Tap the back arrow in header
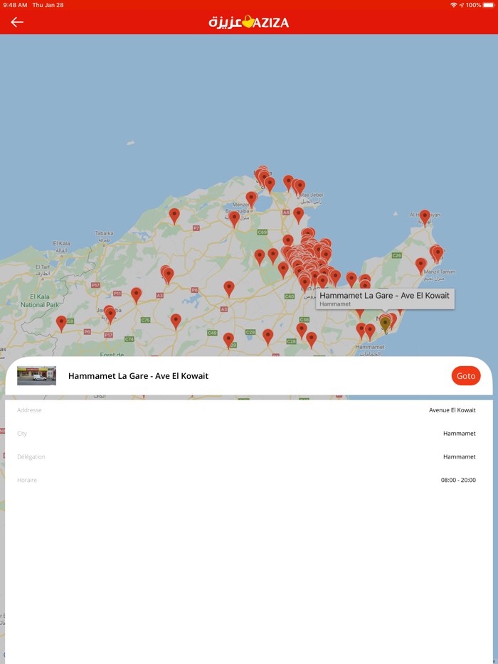The height and width of the screenshot is (664, 498). pos(17,22)
